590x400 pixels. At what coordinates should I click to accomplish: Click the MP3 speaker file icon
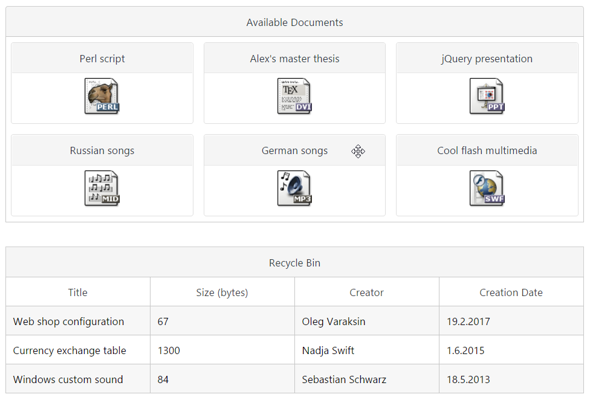(x=294, y=188)
